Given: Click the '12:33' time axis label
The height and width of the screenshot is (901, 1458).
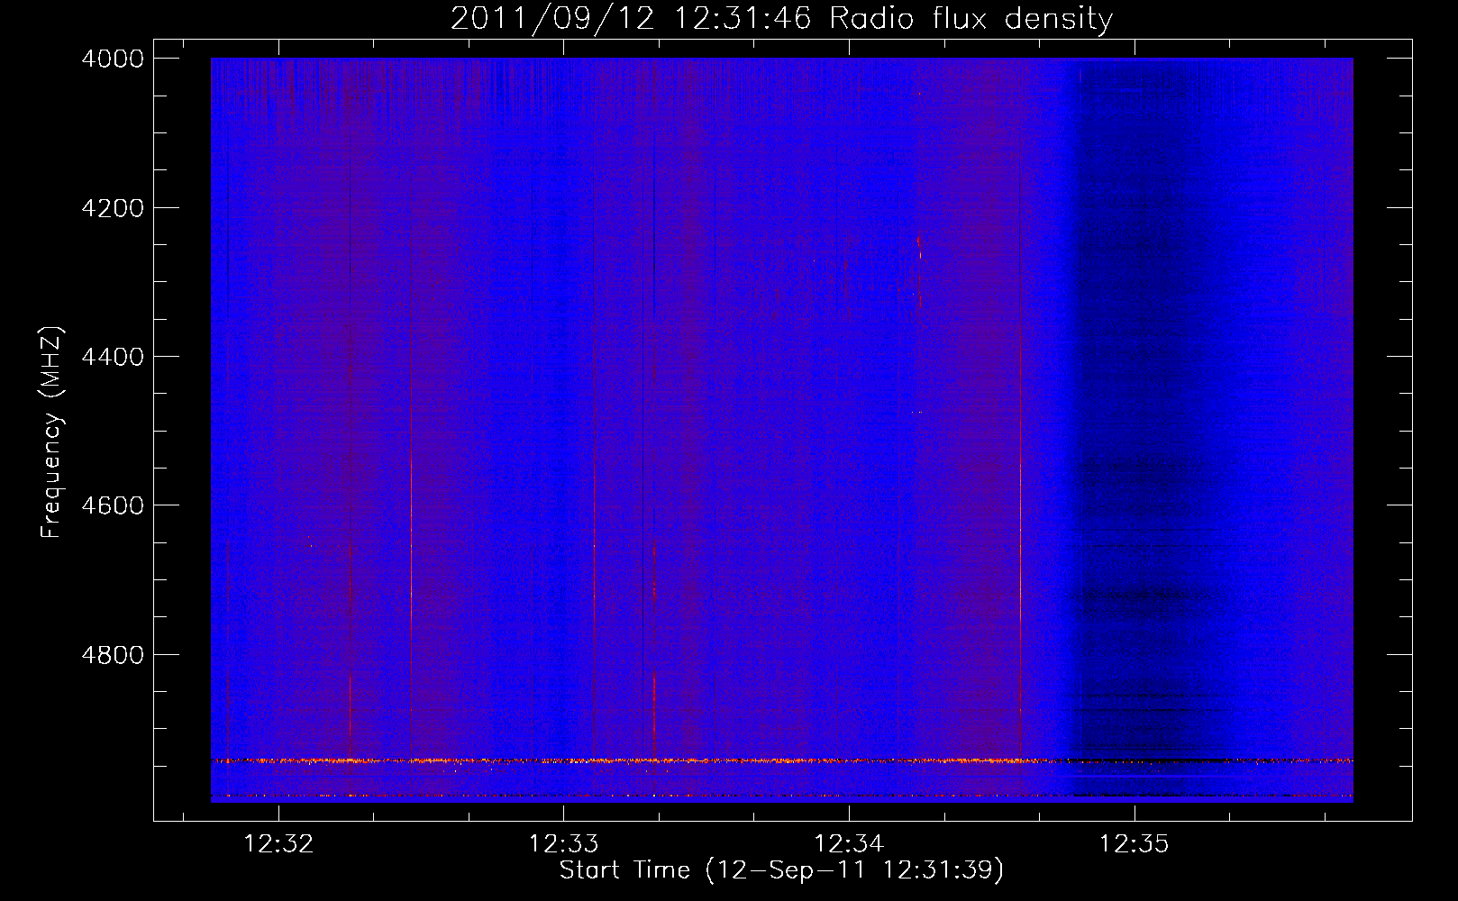Looking at the screenshot, I should (x=563, y=844).
